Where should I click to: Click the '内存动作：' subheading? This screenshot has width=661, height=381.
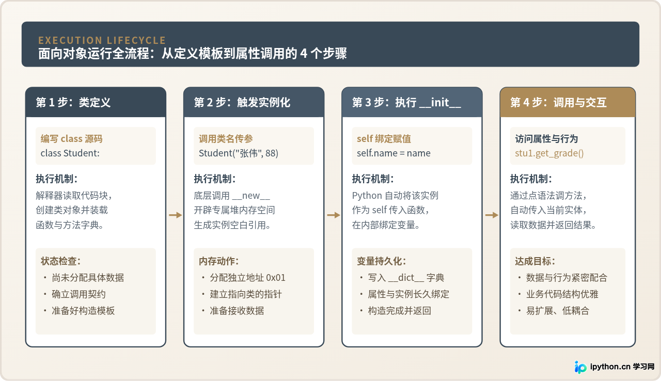[x=219, y=261]
